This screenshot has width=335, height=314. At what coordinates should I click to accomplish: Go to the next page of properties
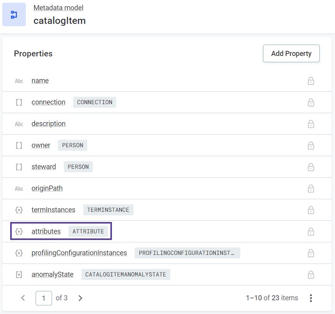[81, 298]
